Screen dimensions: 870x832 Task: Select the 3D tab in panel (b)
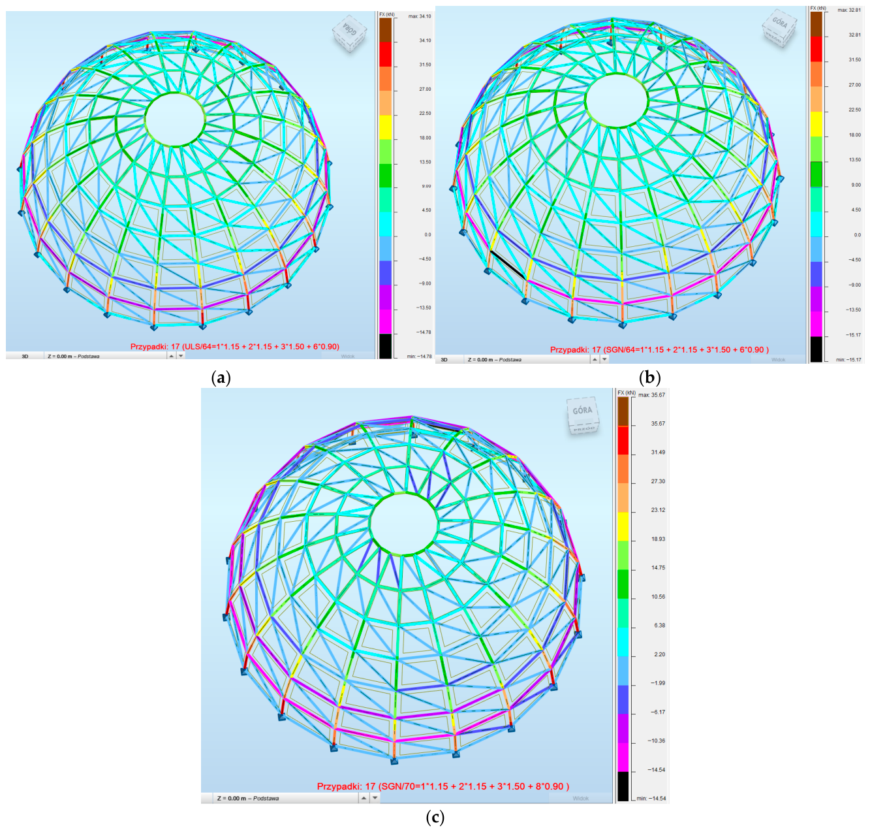coord(444,359)
